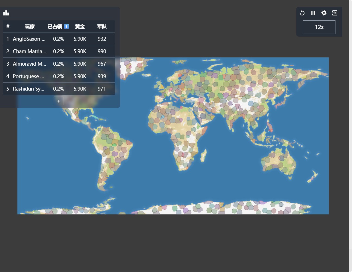Click on Australia on the map
This screenshot has width=352, height=272.
tap(278, 162)
